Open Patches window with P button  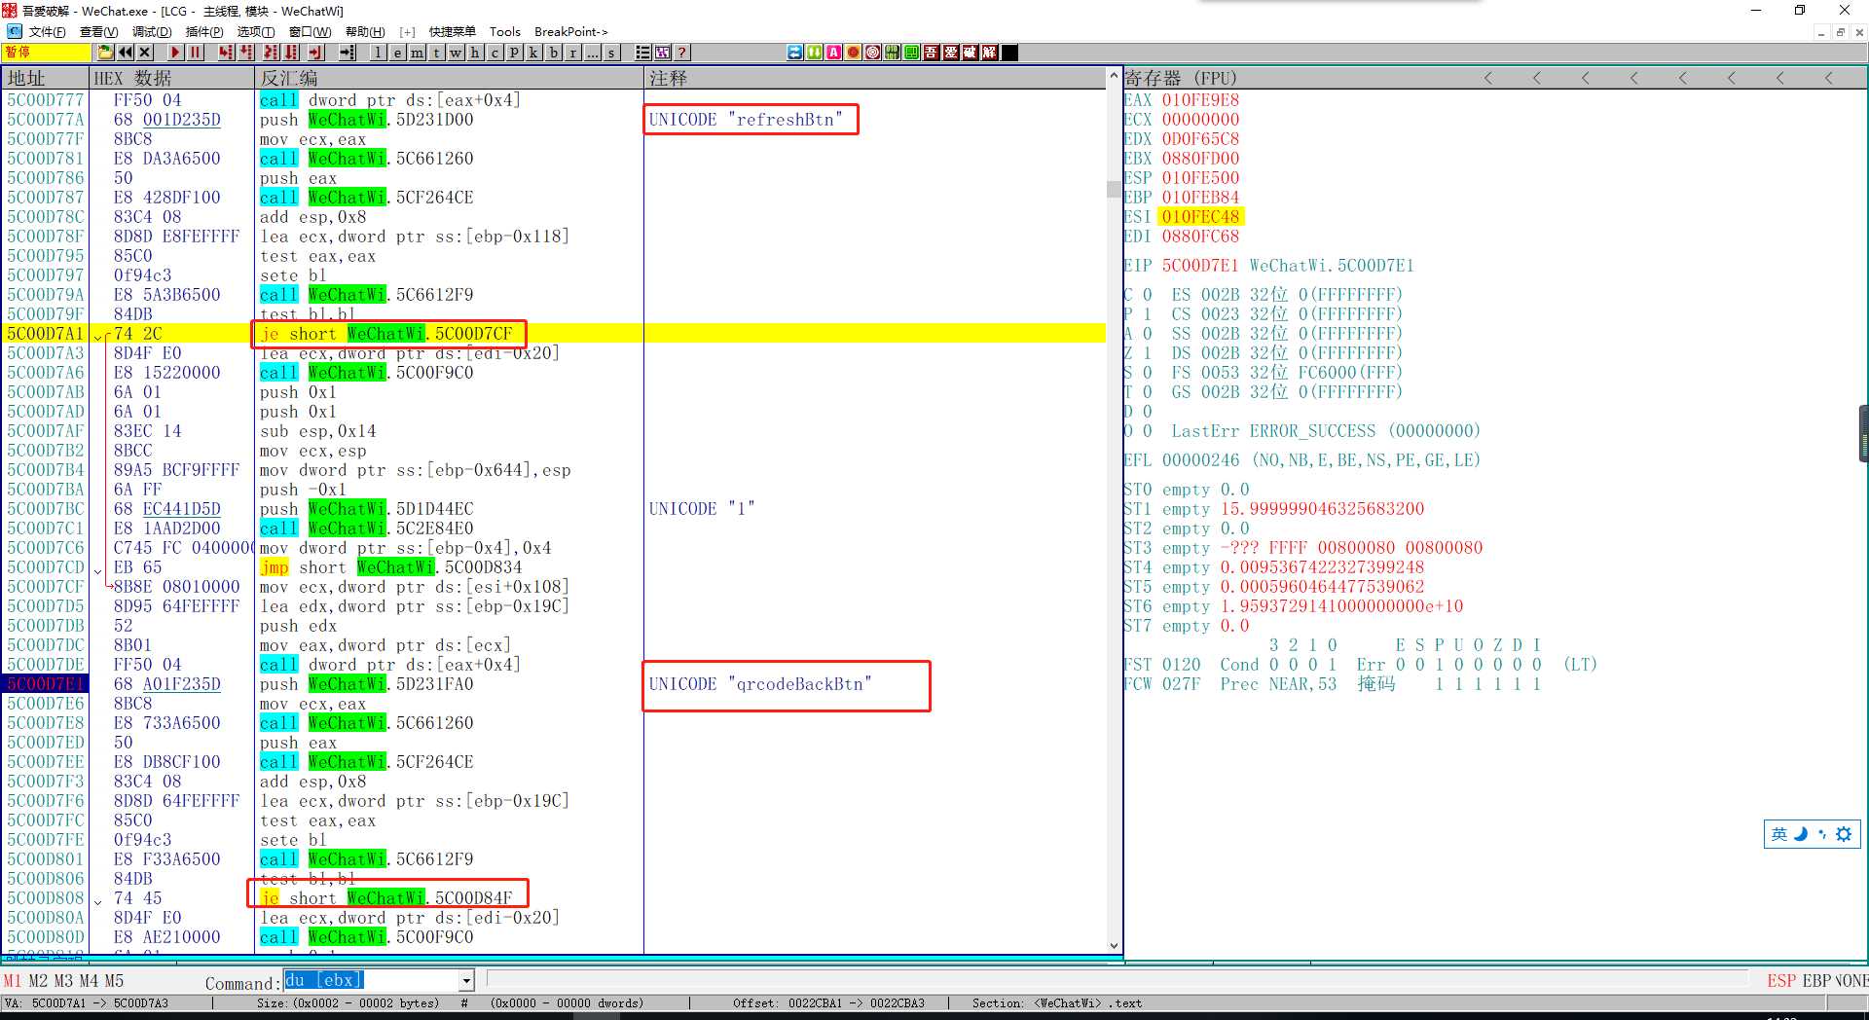pyautogui.click(x=514, y=53)
